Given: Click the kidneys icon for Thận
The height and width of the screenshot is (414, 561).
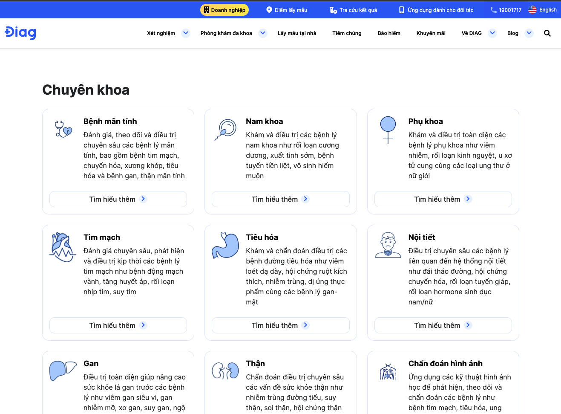Looking at the screenshot, I should click(225, 371).
